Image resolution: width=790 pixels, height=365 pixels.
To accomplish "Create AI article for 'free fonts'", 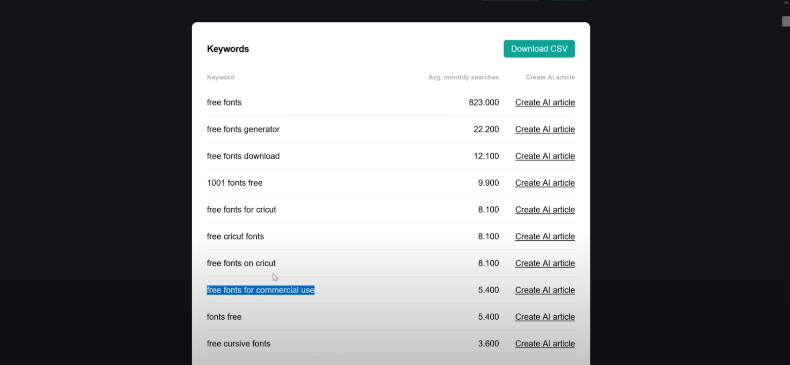I will pyautogui.click(x=545, y=102).
